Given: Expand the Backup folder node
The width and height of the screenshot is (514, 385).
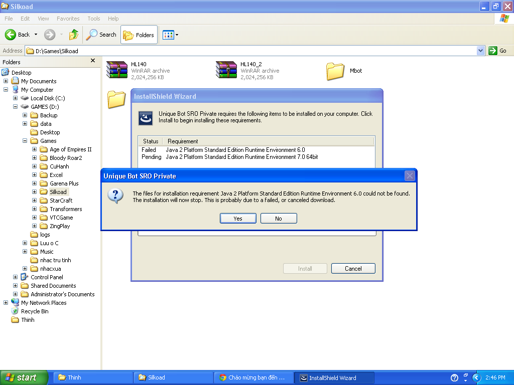Looking at the screenshot, I should coord(25,115).
